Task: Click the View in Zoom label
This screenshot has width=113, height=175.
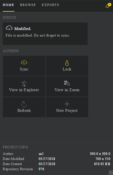Action: pos(67,90)
